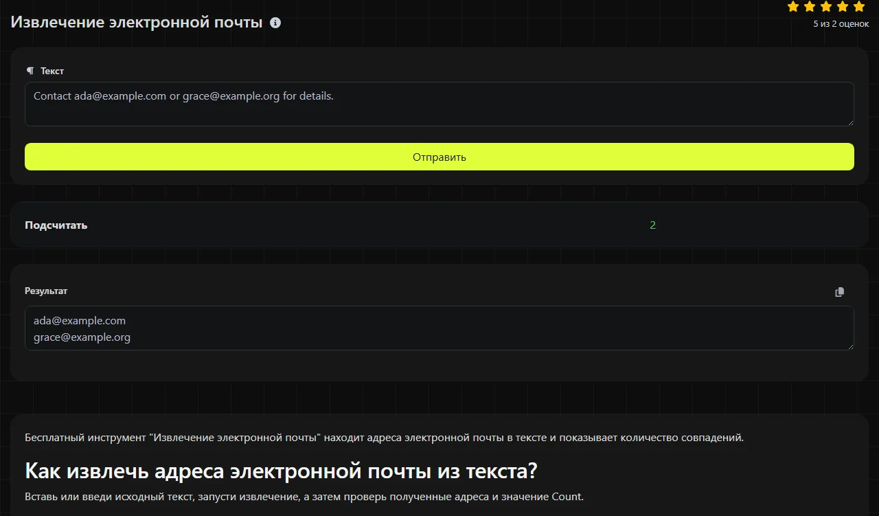Copy the result with the copy icon
This screenshot has width=879, height=516.
point(839,292)
